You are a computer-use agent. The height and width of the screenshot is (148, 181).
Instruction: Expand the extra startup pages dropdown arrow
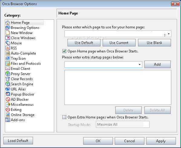pos(140,65)
